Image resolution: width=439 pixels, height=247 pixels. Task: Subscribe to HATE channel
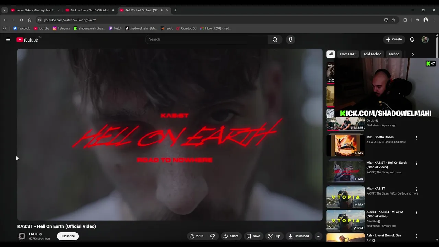pos(68,236)
